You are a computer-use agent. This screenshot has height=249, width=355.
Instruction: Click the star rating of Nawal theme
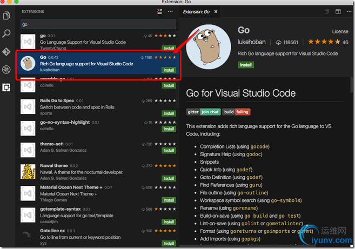point(165,166)
